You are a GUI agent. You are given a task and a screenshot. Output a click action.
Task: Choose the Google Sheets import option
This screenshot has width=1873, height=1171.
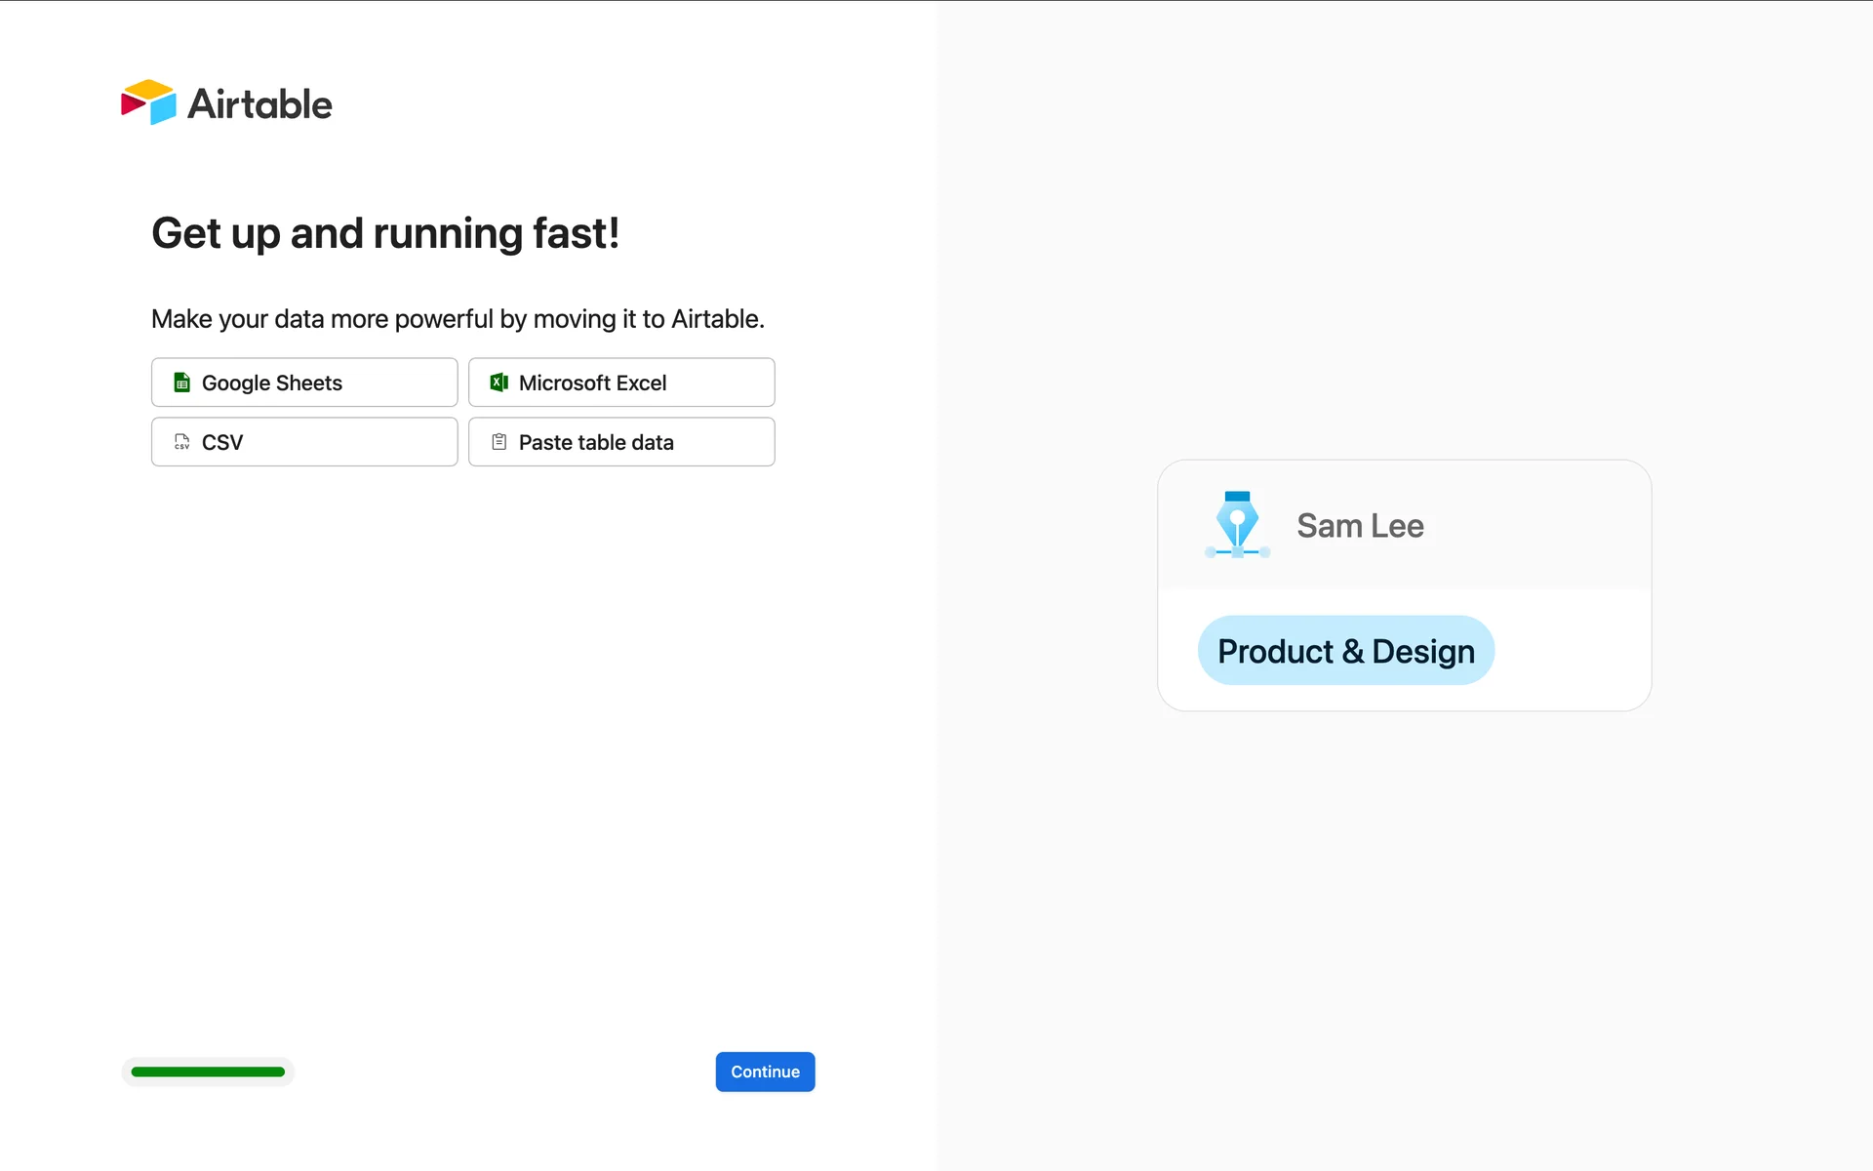click(303, 383)
